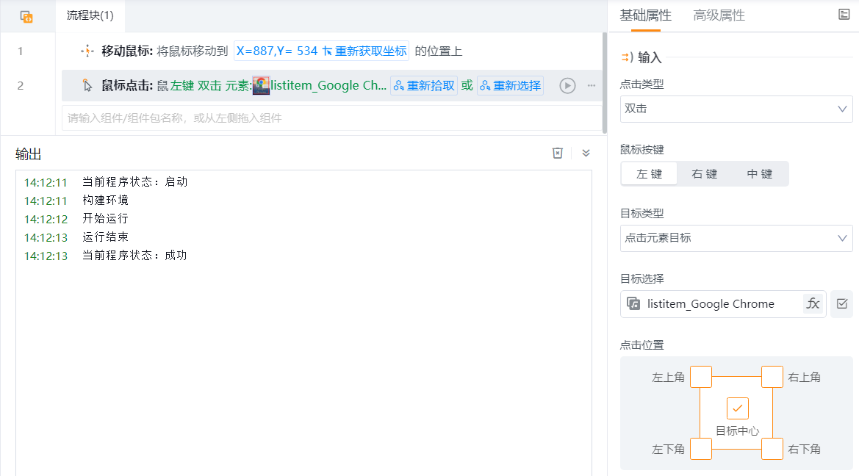Select the 中键 mouse button option
The height and width of the screenshot is (476, 859).
(x=759, y=174)
